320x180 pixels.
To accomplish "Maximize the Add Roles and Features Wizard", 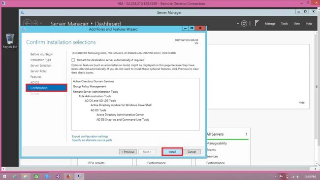I will tap(192, 28).
